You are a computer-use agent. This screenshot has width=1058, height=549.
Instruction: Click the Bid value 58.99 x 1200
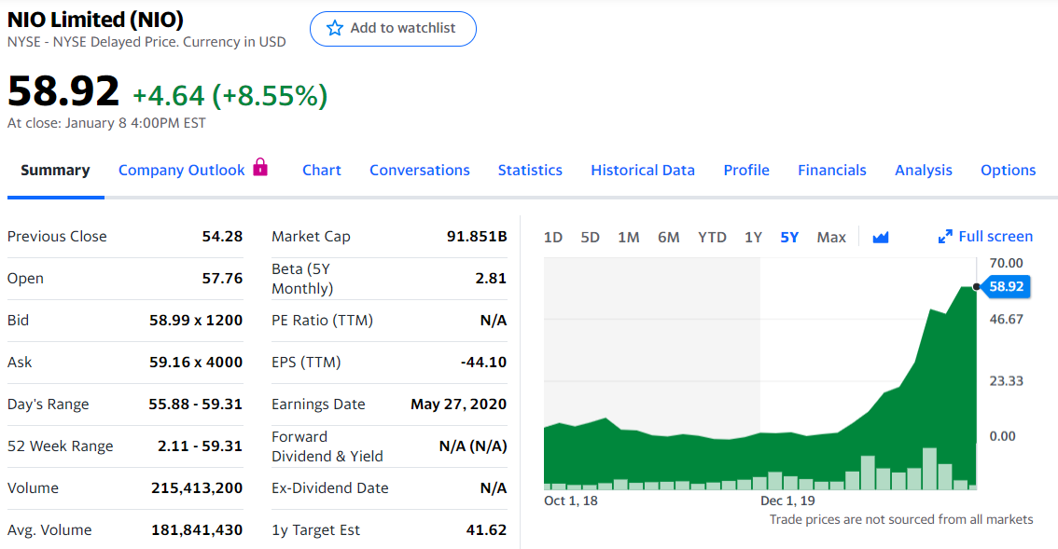tap(196, 321)
